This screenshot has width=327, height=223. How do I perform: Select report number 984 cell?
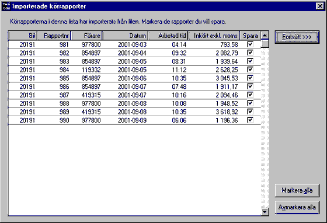(x=64, y=70)
